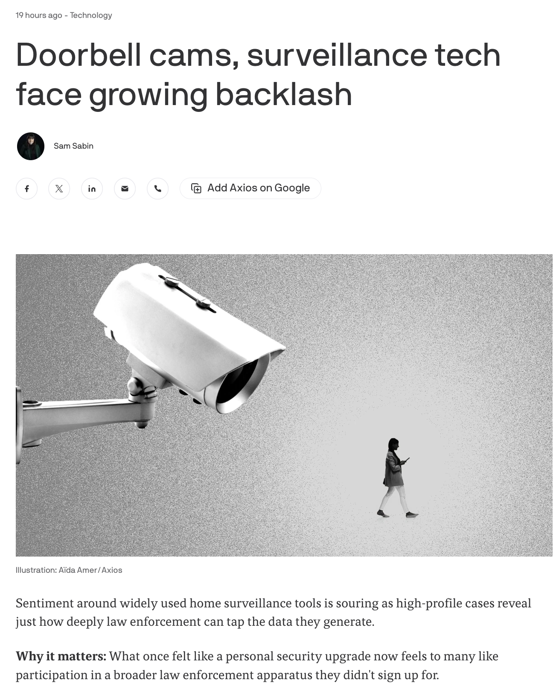Click the line beginning 'participation in a broader'
Screen dimensions: 559x686
(x=227, y=675)
